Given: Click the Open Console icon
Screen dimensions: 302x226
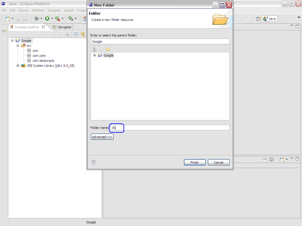Looking at the screenshot, I should coord(282,159).
